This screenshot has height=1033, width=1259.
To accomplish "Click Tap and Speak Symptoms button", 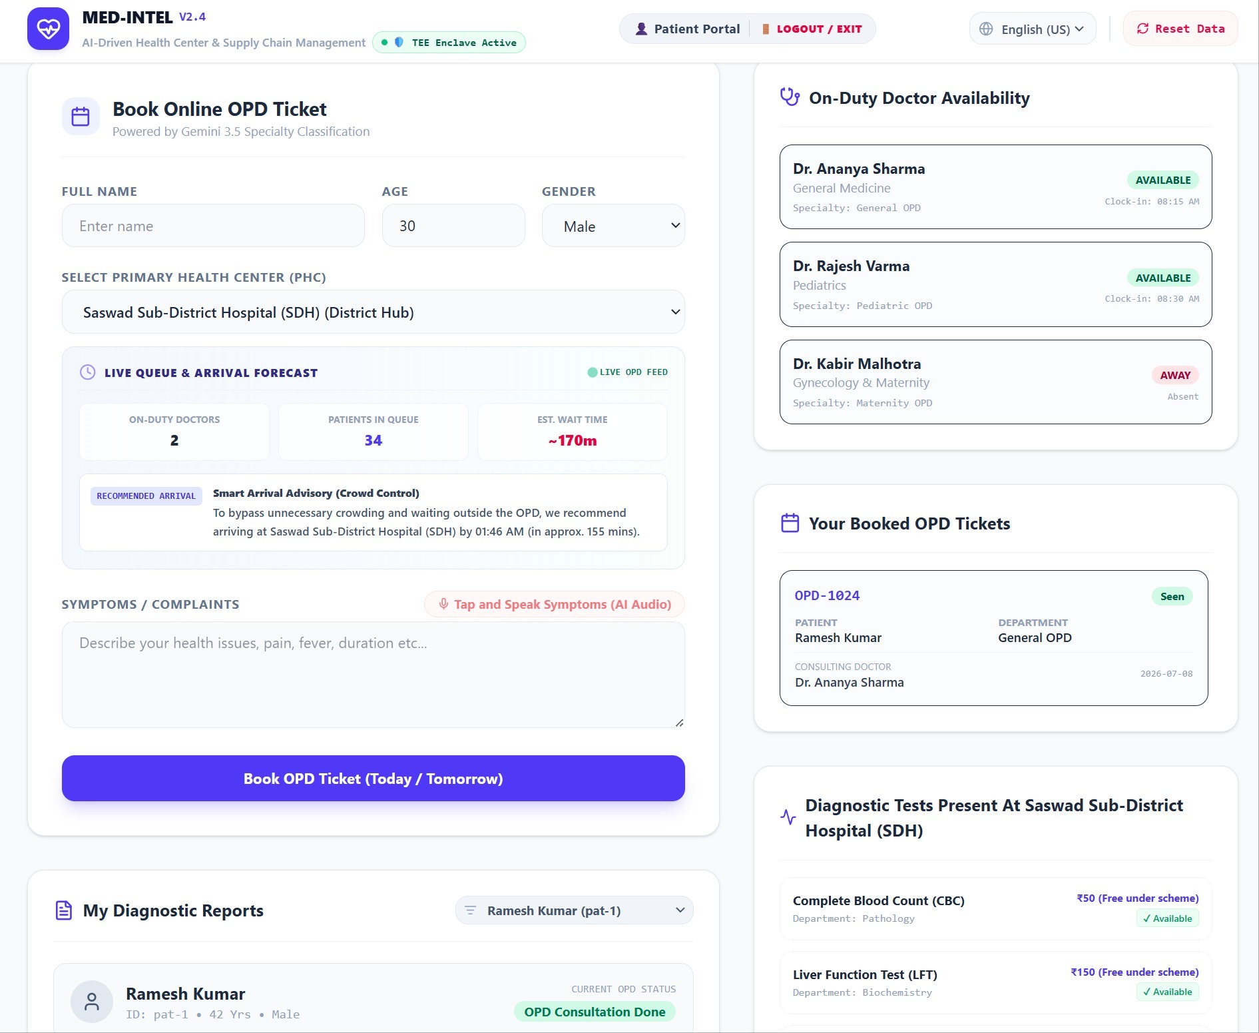I will pyautogui.click(x=555, y=604).
